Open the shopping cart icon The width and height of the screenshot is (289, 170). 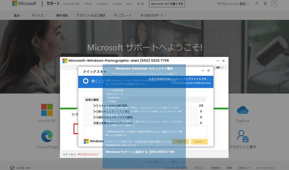[x=265, y=3]
